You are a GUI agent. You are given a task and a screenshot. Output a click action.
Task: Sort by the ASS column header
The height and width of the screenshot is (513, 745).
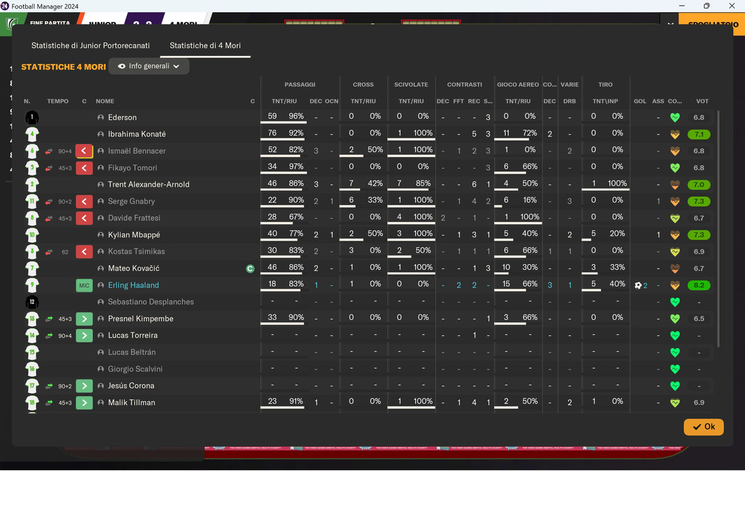tap(658, 101)
